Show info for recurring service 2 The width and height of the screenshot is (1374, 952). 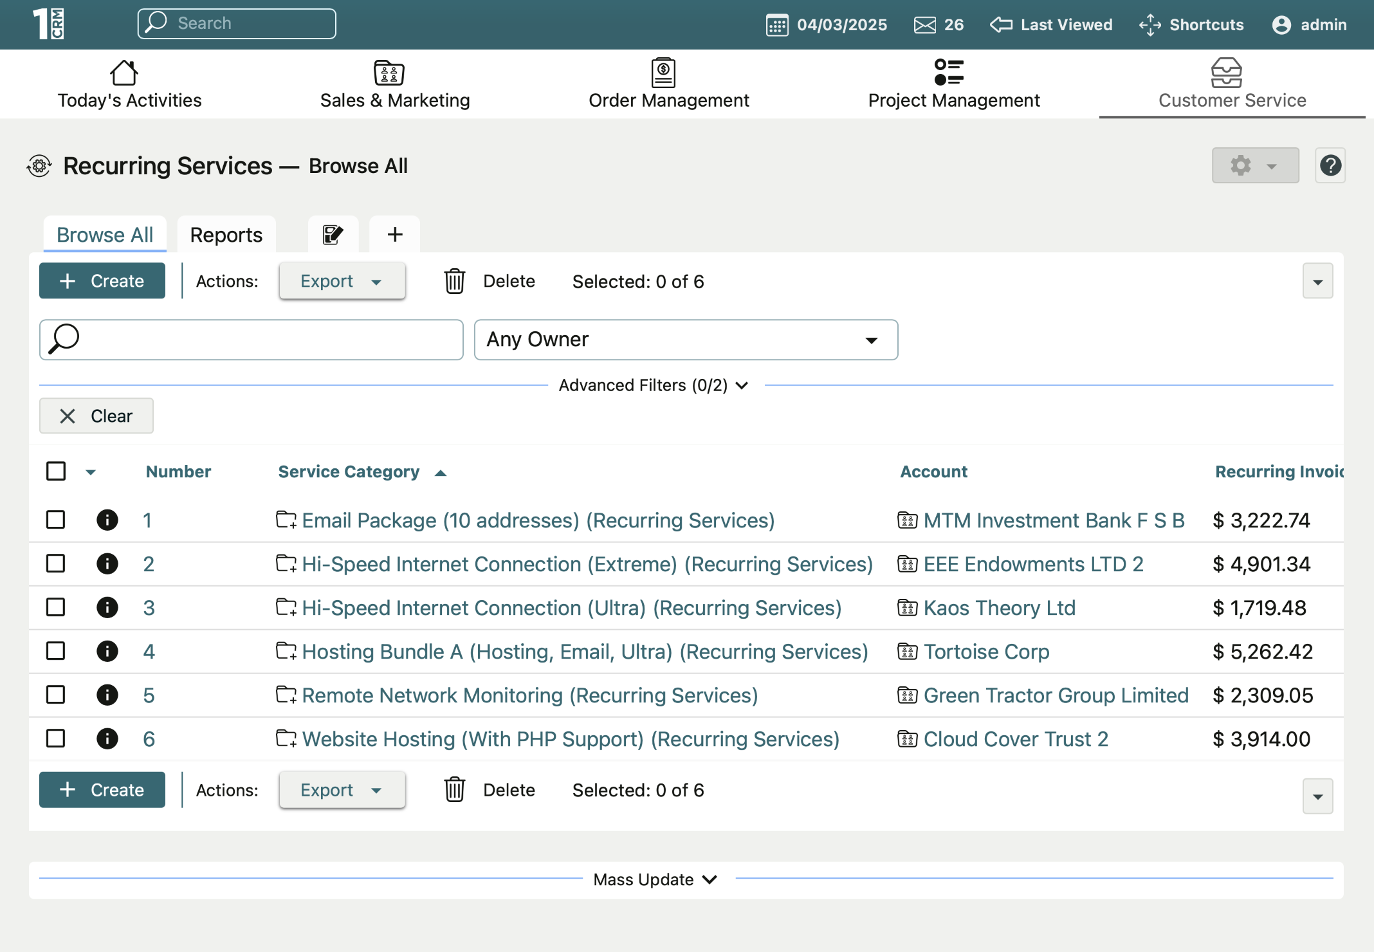click(x=107, y=563)
